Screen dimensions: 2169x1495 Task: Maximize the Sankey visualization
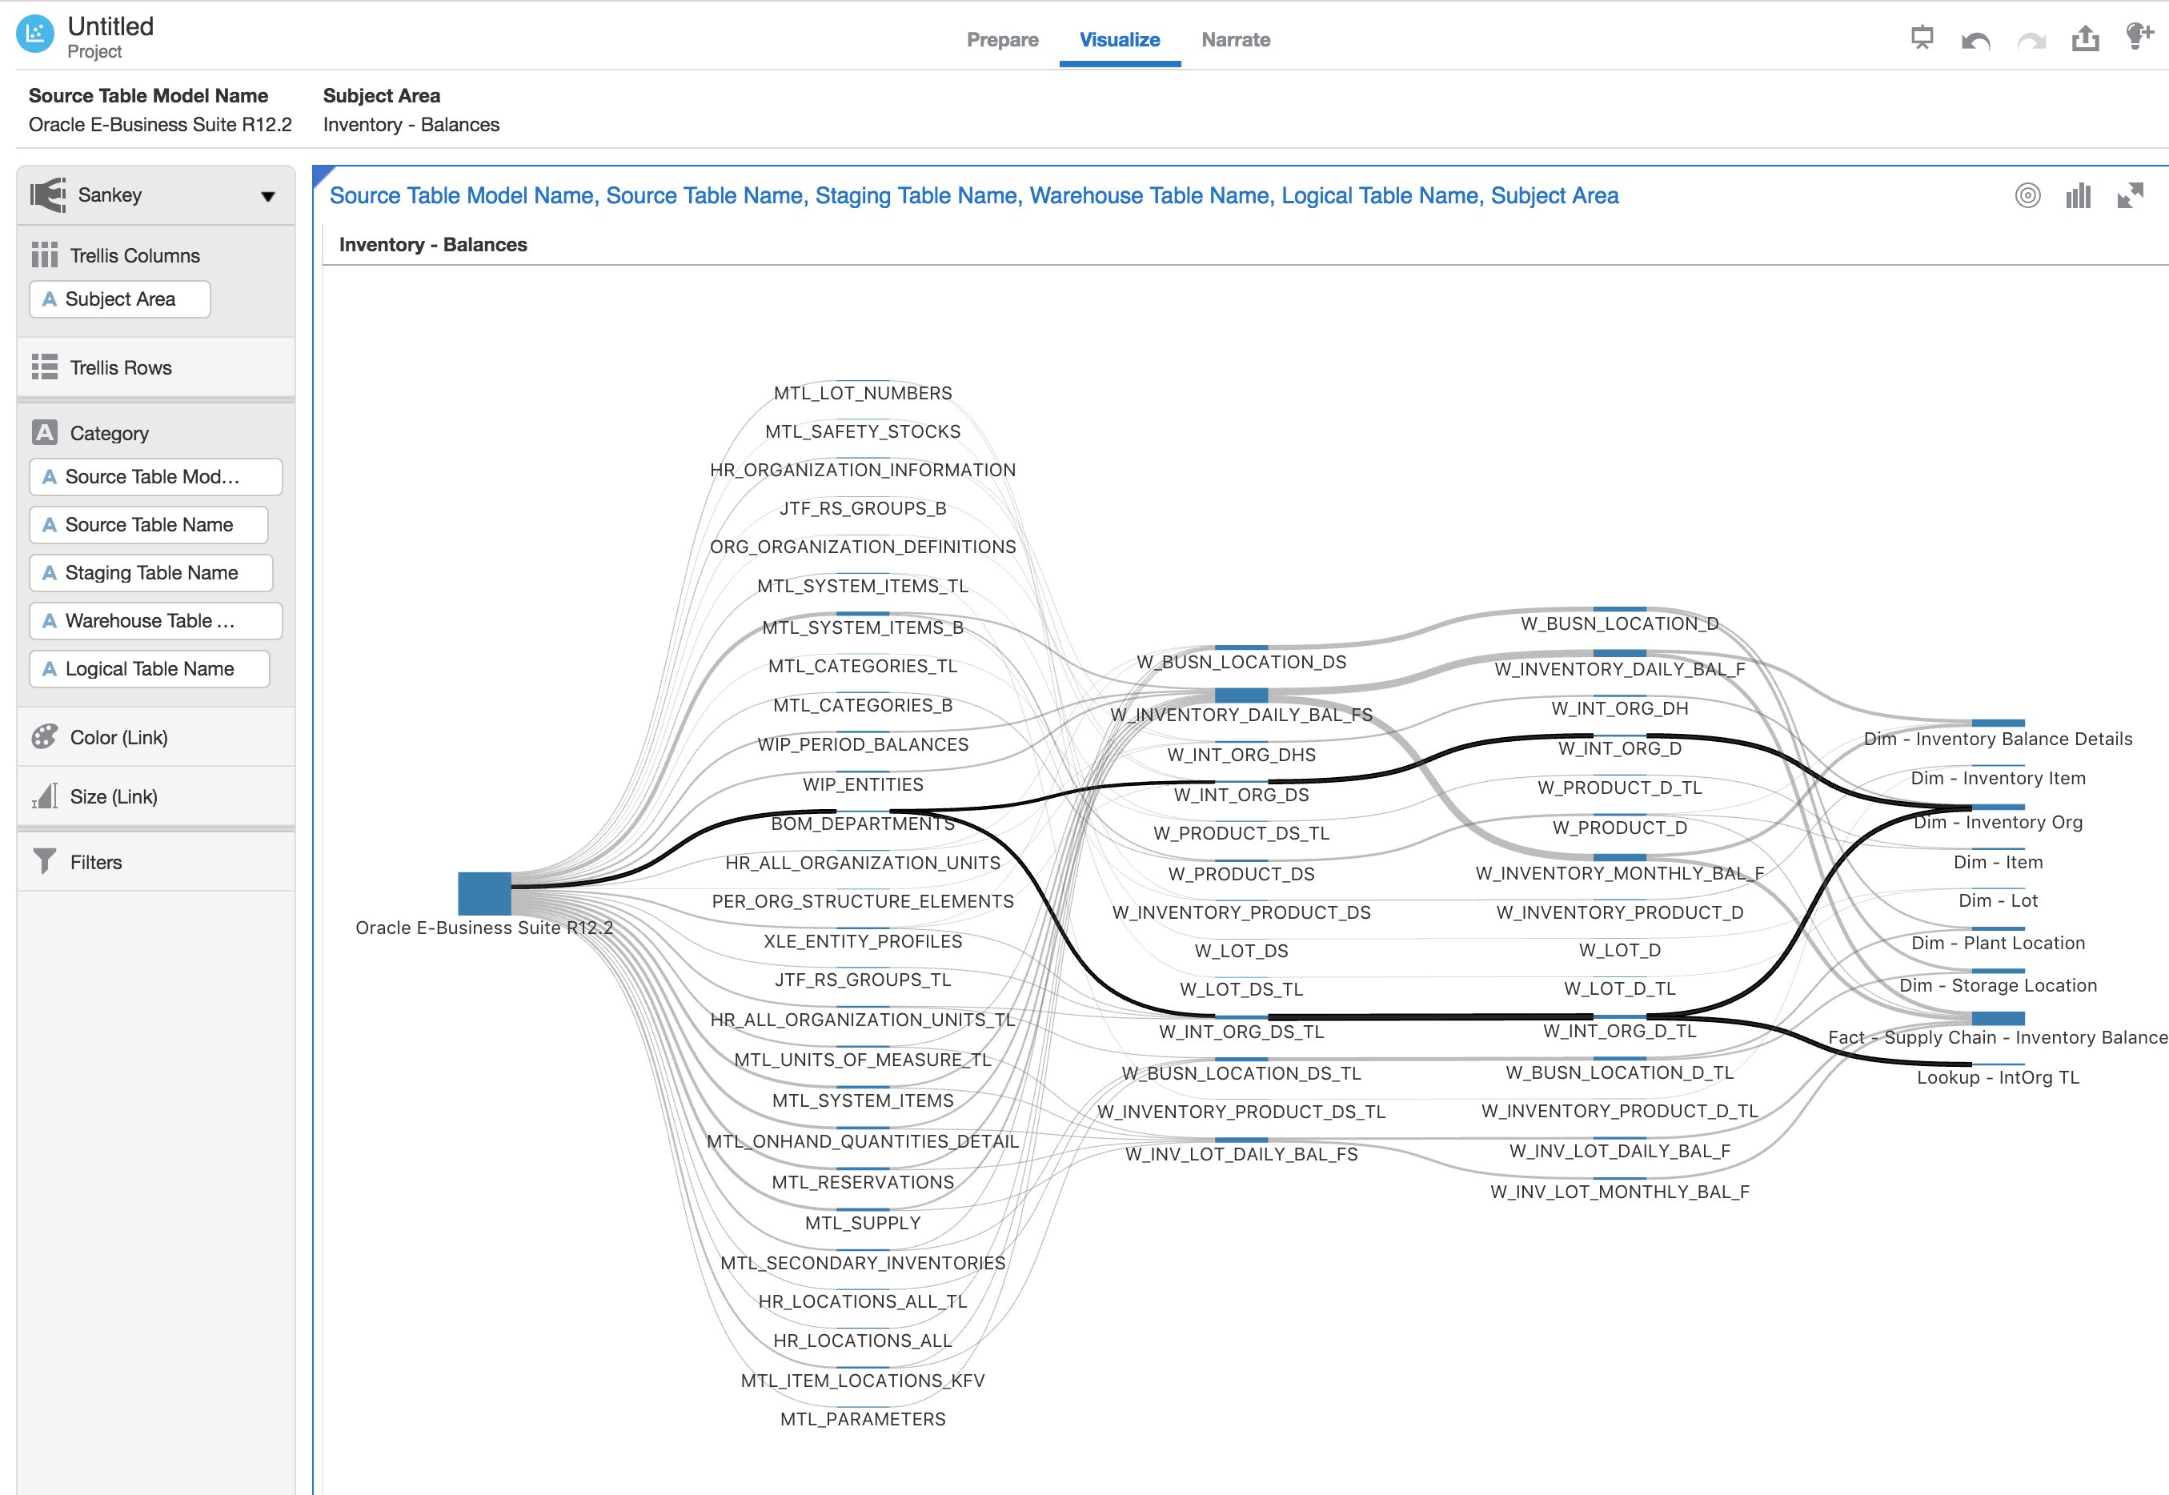click(x=2131, y=194)
